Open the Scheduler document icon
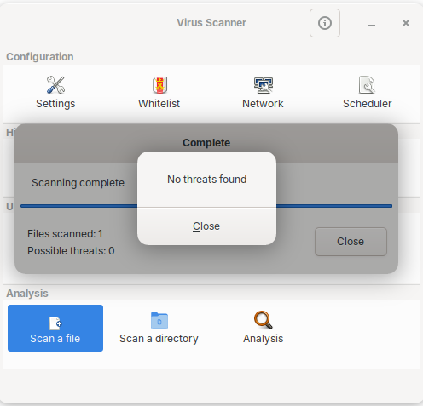 367,84
